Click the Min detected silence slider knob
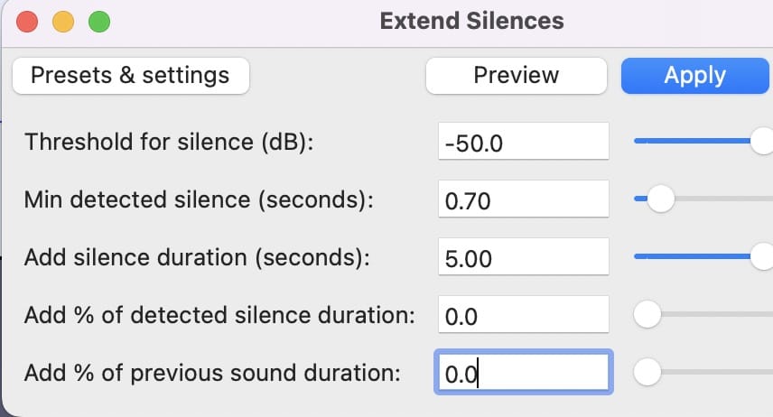This screenshot has height=417, width=773. point(661,199)
